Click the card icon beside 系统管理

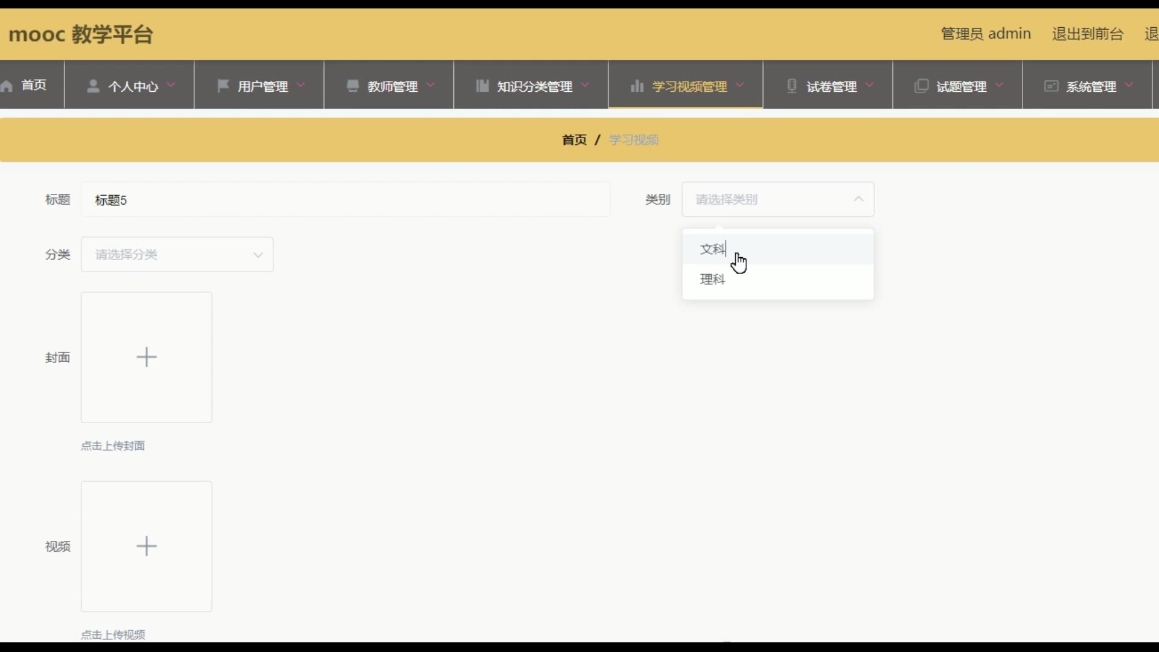click(1051, 86)
